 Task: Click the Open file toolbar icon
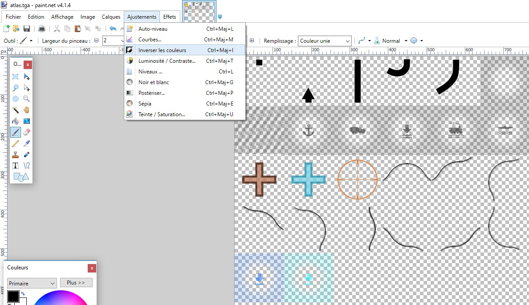tap(16, 28)
